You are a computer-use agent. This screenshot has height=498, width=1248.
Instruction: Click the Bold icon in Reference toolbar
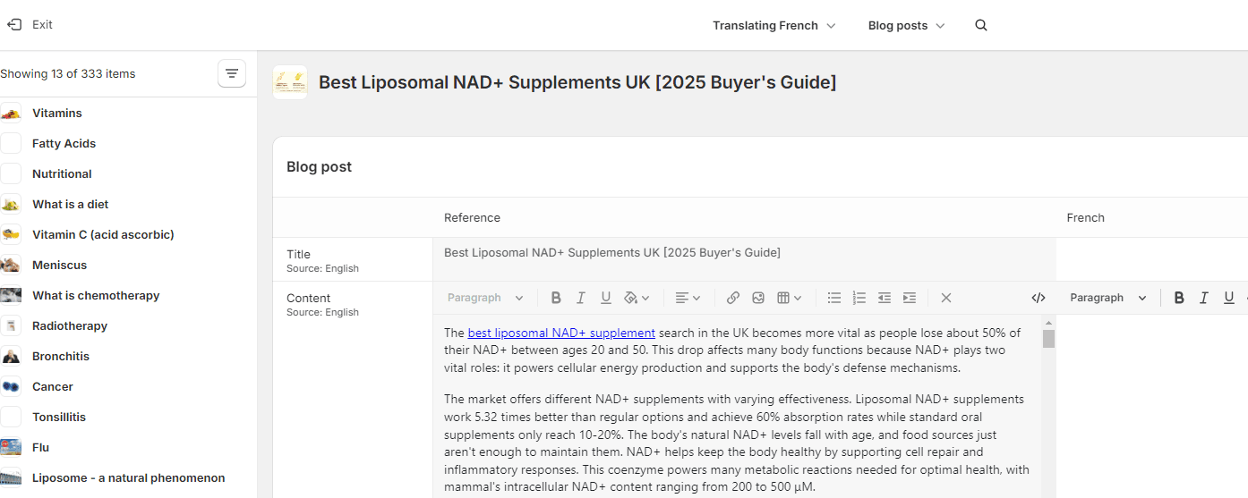(x=556, y=298)
